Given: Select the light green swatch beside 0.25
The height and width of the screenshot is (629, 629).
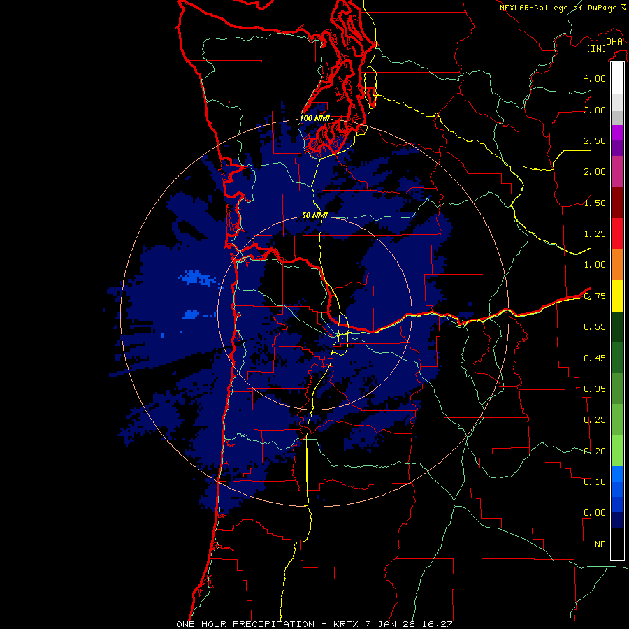Looking at the screenshot, I should [617, 419].
